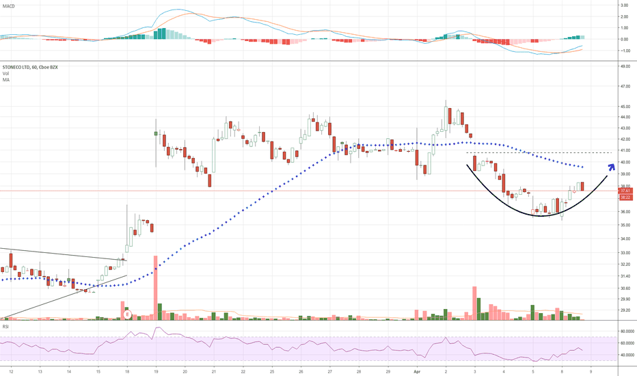
Task: Click the RSI scale value 80.0000
Action: pyautogui.click(x=627, y=332)
